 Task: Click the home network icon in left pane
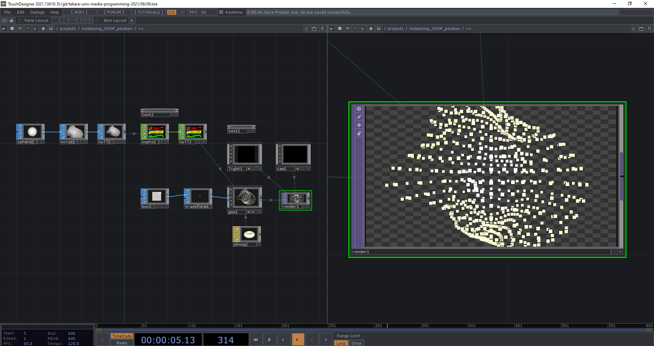pos(51,29)
